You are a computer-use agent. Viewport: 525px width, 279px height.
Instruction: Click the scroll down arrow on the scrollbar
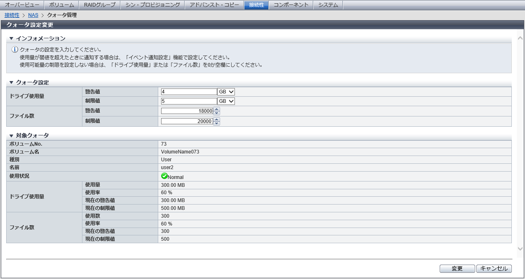click(x=520, y=249)
